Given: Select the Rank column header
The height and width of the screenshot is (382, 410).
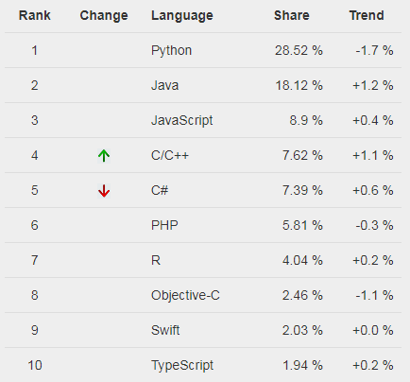Looking at the screenshot, I should tap(35, 15).
